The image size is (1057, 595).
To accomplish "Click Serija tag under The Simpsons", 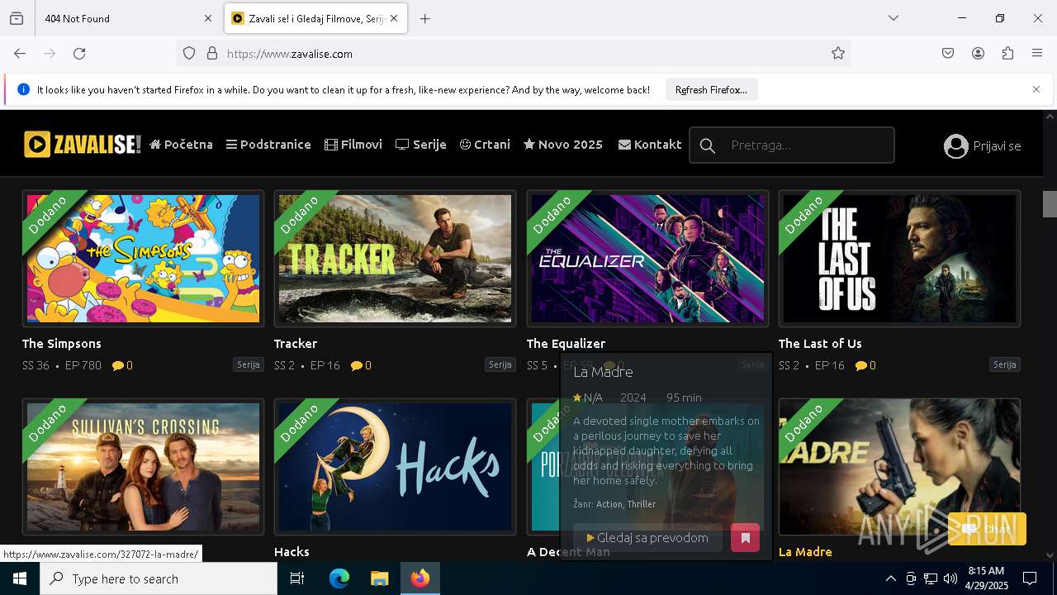I will [248, 364].
